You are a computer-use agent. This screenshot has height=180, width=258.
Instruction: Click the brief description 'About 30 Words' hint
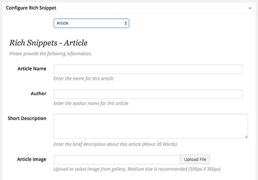(x=115, y=144)
